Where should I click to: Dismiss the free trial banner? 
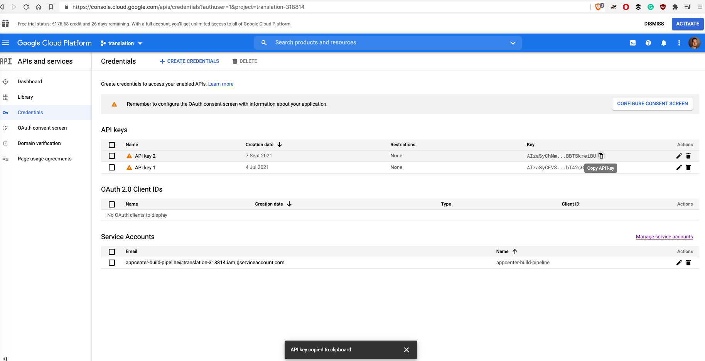point(654,24)
